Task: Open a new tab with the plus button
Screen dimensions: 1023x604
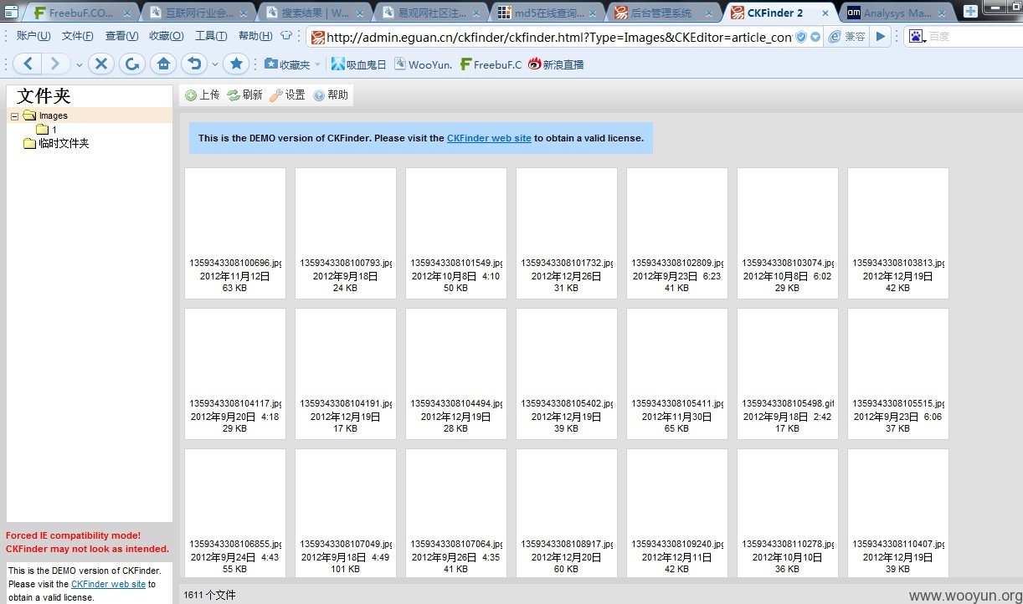Action: point(969,12)
